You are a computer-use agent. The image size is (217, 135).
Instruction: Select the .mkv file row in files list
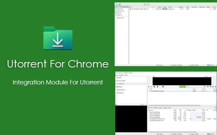pos(182,119)
